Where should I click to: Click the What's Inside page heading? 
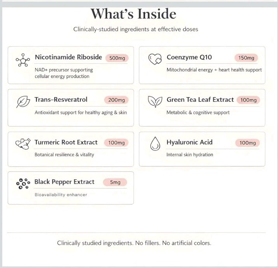click(133, 14)
